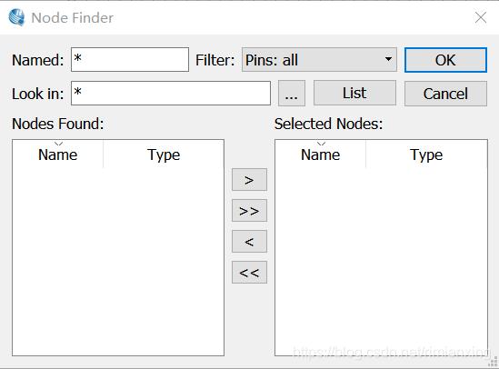
Task: Remove all selected nodes with the << button
Action: point(249,273)
